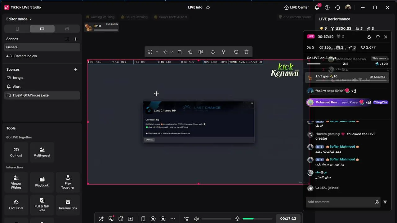Open the fit-to-screen options dropdown arrow

[x=157, y=52]
